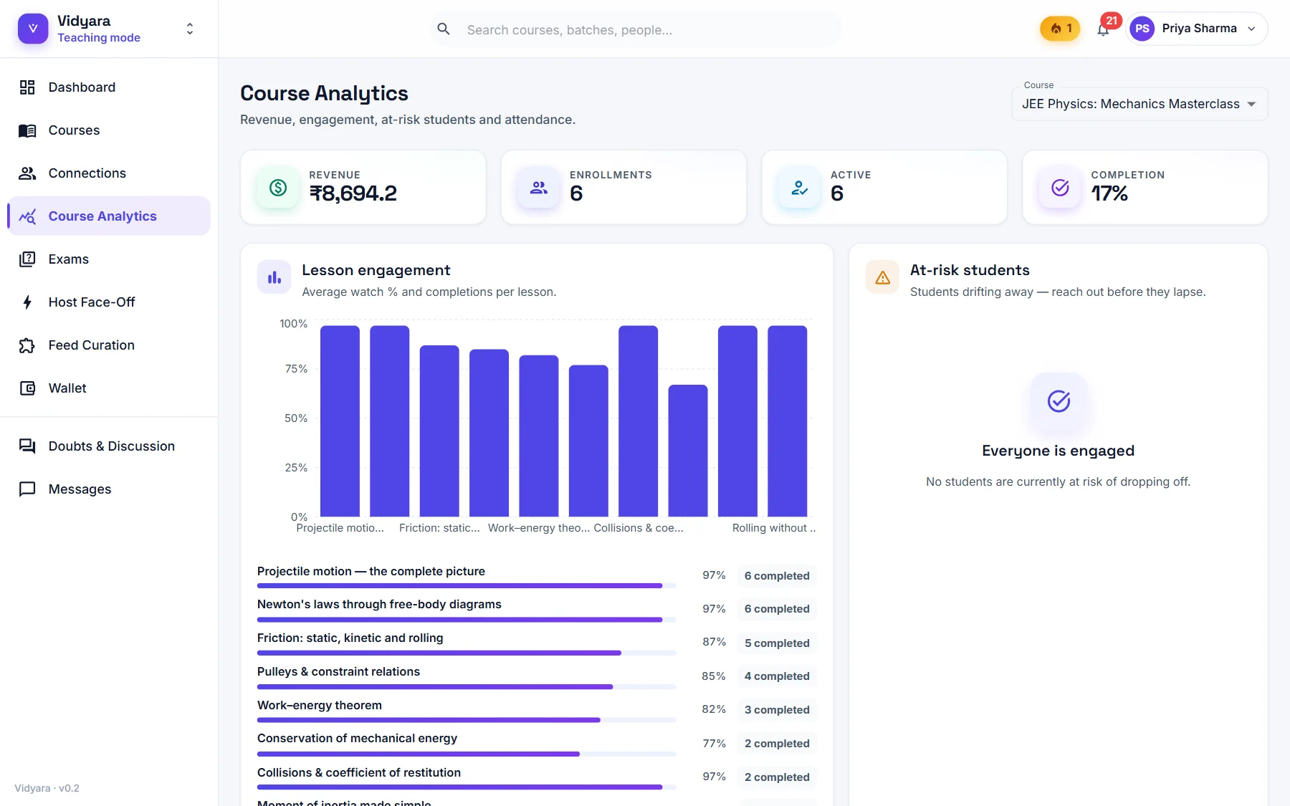
Task: Go to Dashboard in the sidebar
Action: coord(109,87)
